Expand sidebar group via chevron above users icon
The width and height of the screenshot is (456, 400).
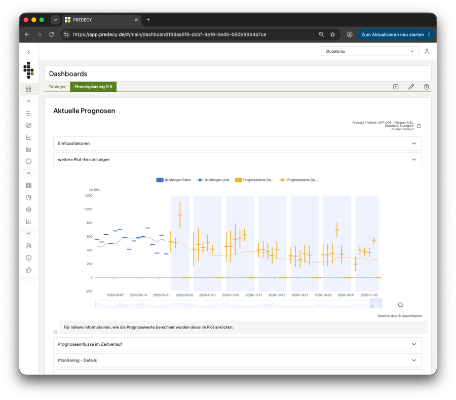point(28,233)
